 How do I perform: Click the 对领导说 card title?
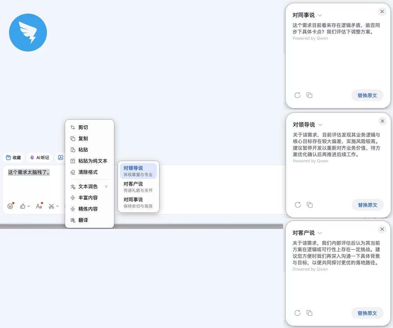[304, 125]
